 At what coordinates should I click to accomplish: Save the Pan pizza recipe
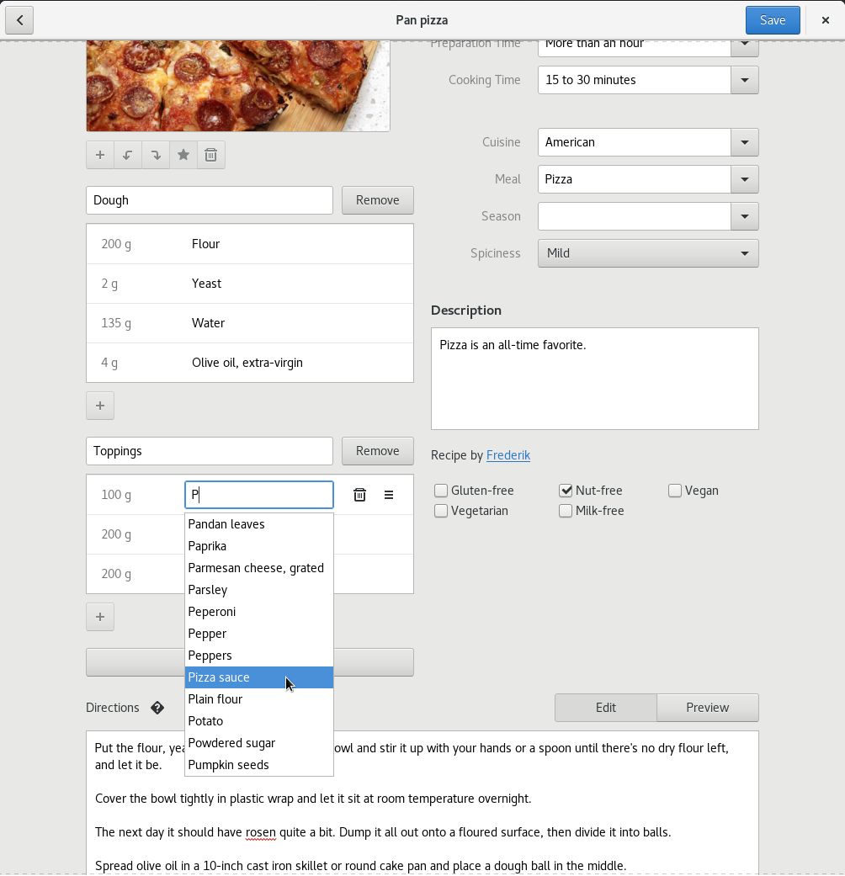pyautogui.click(x=772, y=20)
